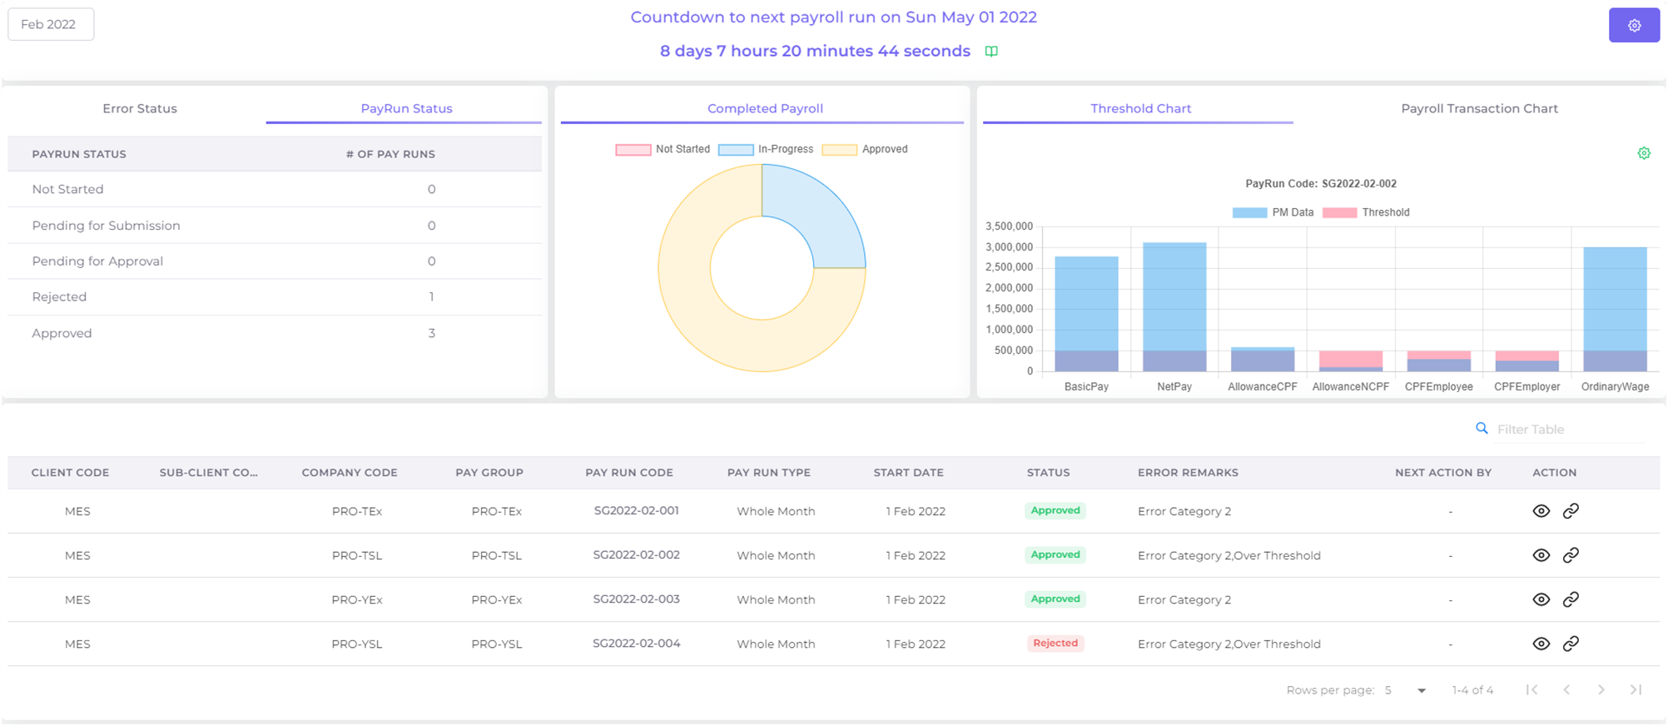This screenshot has height=726, width=1668.
Task: View pay run SG2022-02-002 with eye icon
Action: click(x=1541, y=555)
